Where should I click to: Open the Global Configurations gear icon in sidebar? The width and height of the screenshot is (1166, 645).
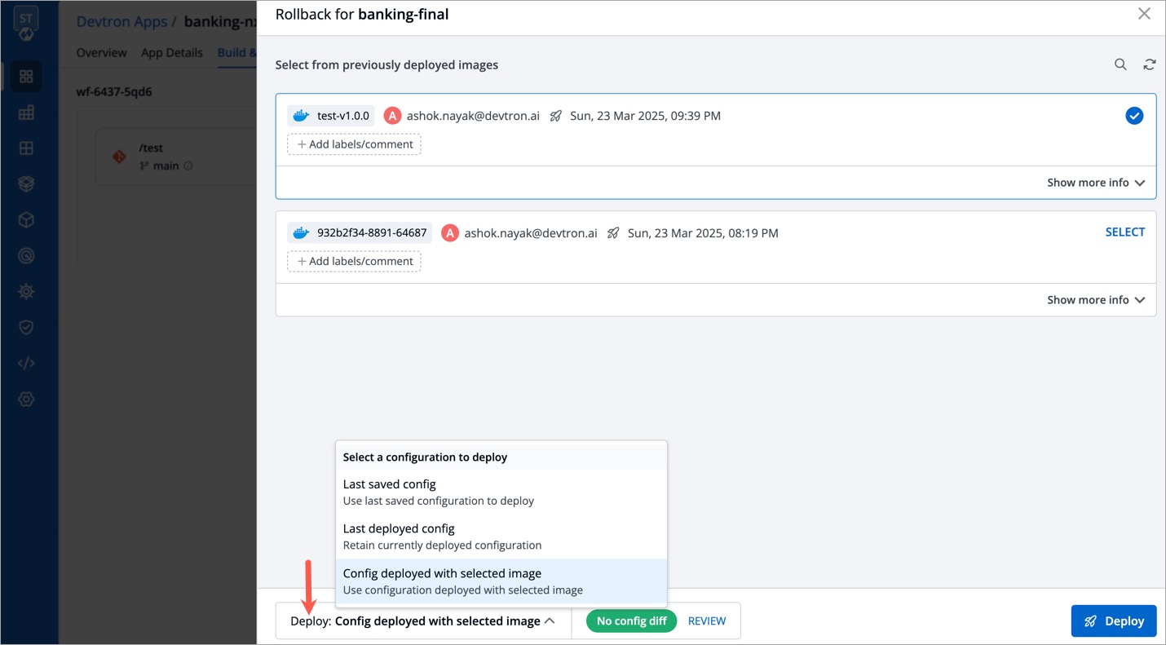[26, 399]
